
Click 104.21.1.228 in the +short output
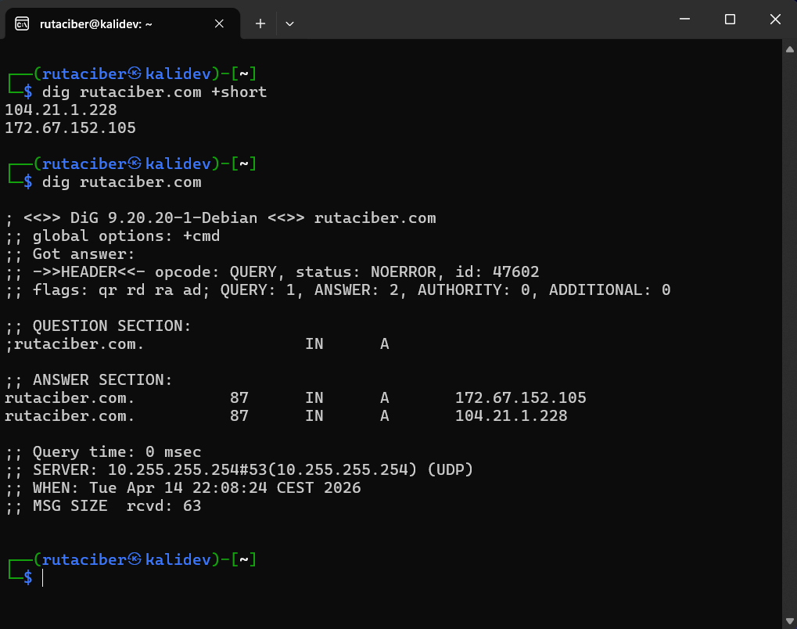point(61,110)
